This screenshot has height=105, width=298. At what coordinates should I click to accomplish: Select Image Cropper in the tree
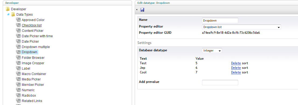(x=33, y=63)
